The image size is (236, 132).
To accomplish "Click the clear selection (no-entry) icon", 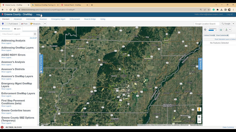I will pyautogui.click(x=205, y=30).
